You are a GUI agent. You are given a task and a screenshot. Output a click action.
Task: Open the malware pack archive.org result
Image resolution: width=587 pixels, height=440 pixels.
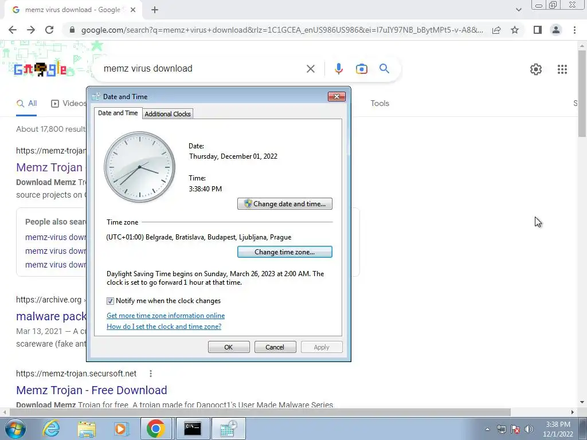[51, 316]
